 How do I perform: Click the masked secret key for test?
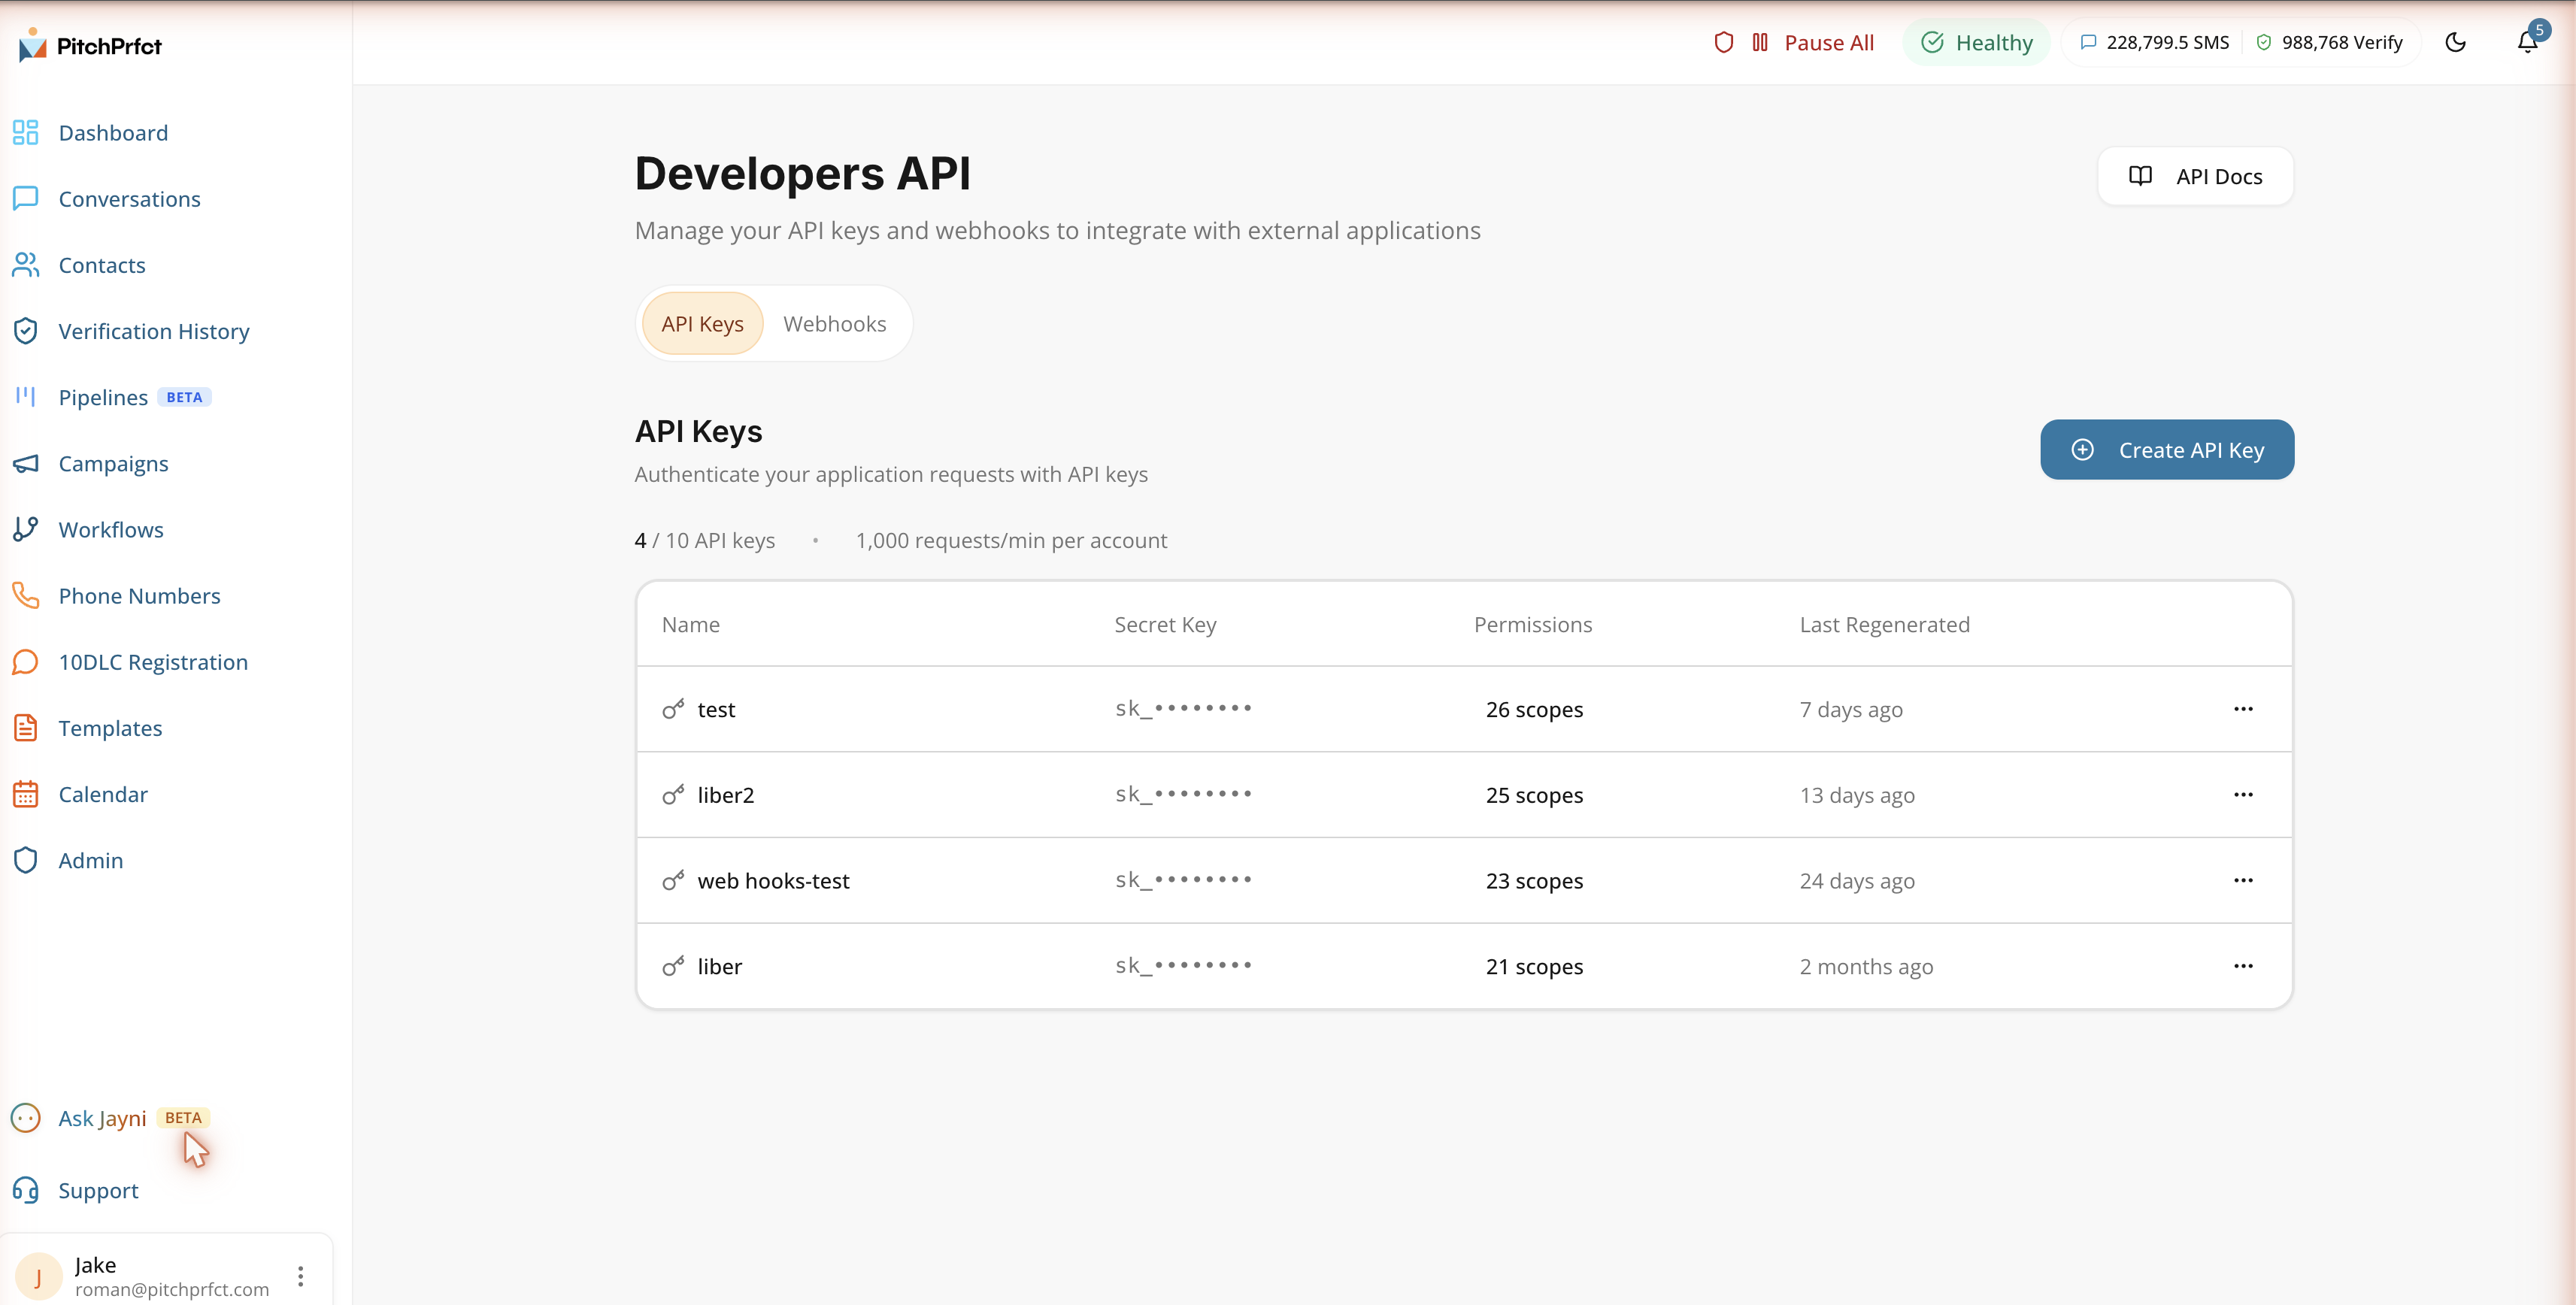click(x=1183, y=708)
